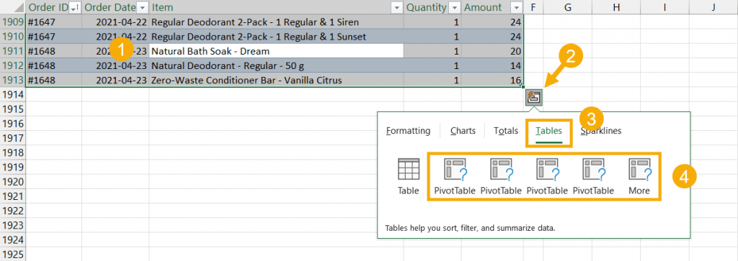This screenshot has width=738, height=261.
Task: Click the amount 14 cell
Action: coord(492,65)
